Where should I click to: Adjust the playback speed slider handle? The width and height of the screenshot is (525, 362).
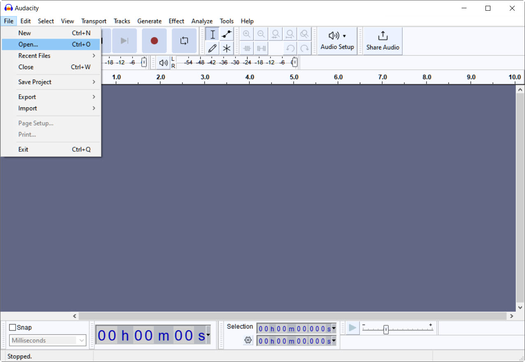point(386,330)
